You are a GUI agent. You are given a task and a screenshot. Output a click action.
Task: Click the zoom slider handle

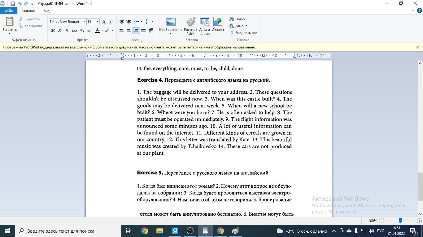tap(400, 221)
